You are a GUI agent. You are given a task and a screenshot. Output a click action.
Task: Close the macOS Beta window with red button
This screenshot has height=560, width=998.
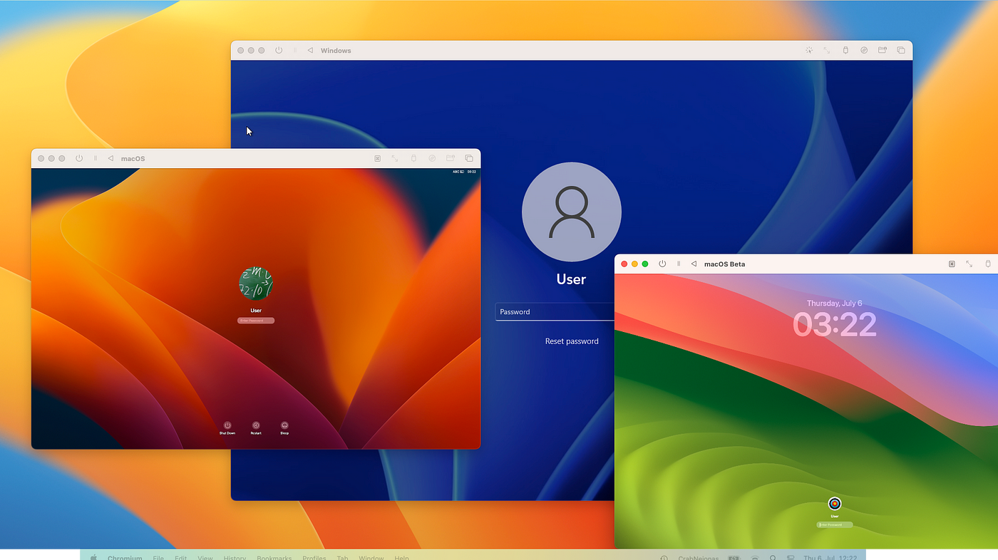624,264
